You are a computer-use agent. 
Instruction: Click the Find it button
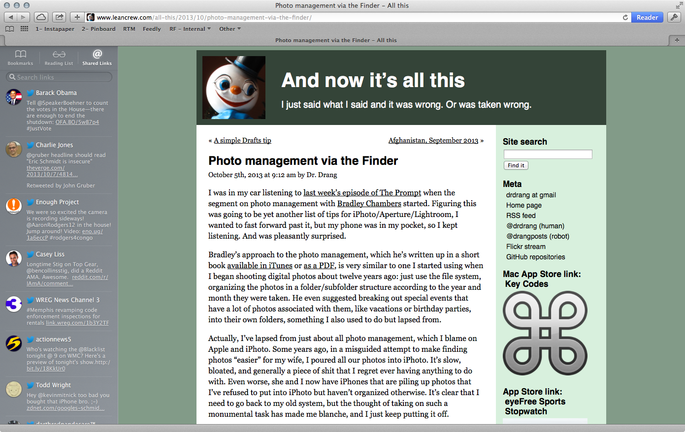click(x=516, y=165)
